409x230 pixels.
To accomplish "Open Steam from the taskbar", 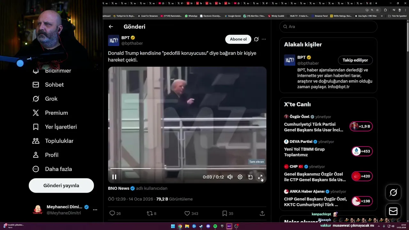I will point(201,226).
